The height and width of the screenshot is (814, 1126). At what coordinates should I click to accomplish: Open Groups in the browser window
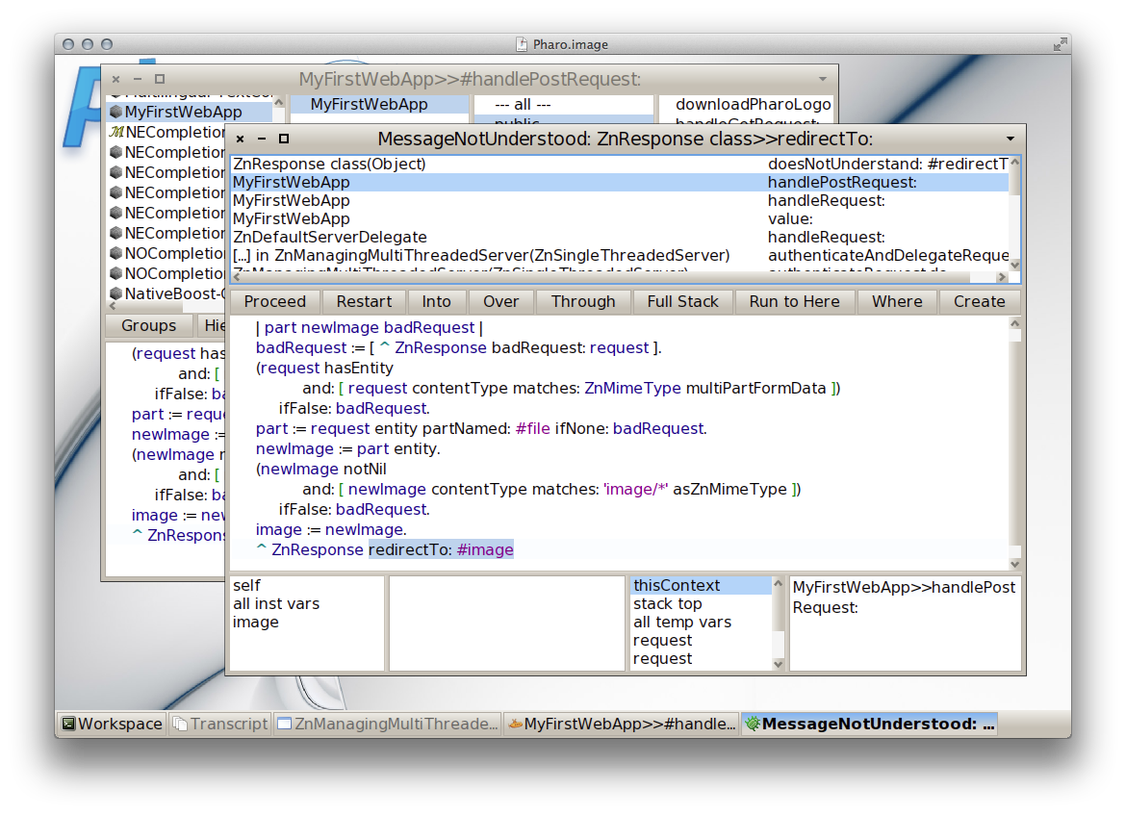pyautogui.click(x=148, y=326)
